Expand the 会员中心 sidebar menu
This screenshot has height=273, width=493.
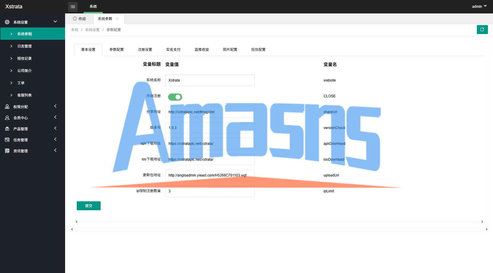click(55, 117)
